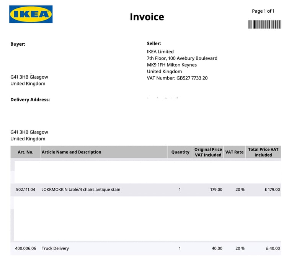Screen dimensions: 294x256
Task: Click the Invoice title
Action: tap(147, 17)
